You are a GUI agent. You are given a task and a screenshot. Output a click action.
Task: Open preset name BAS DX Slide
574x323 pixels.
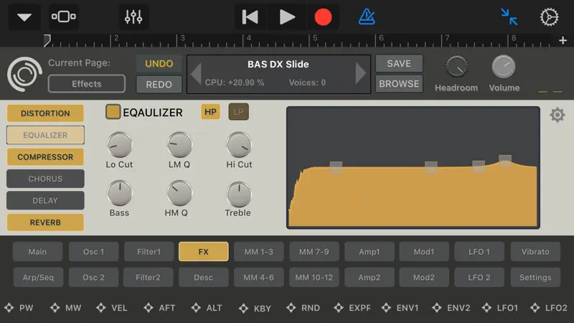coord(278,65)
